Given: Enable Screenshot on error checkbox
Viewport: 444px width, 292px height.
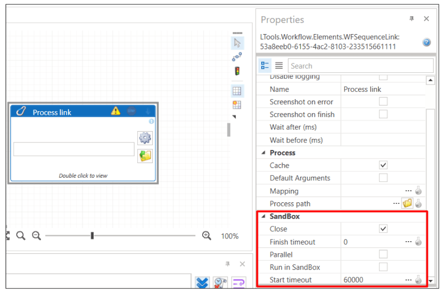Looking at the screenshot, I should (x=383, y=102).
